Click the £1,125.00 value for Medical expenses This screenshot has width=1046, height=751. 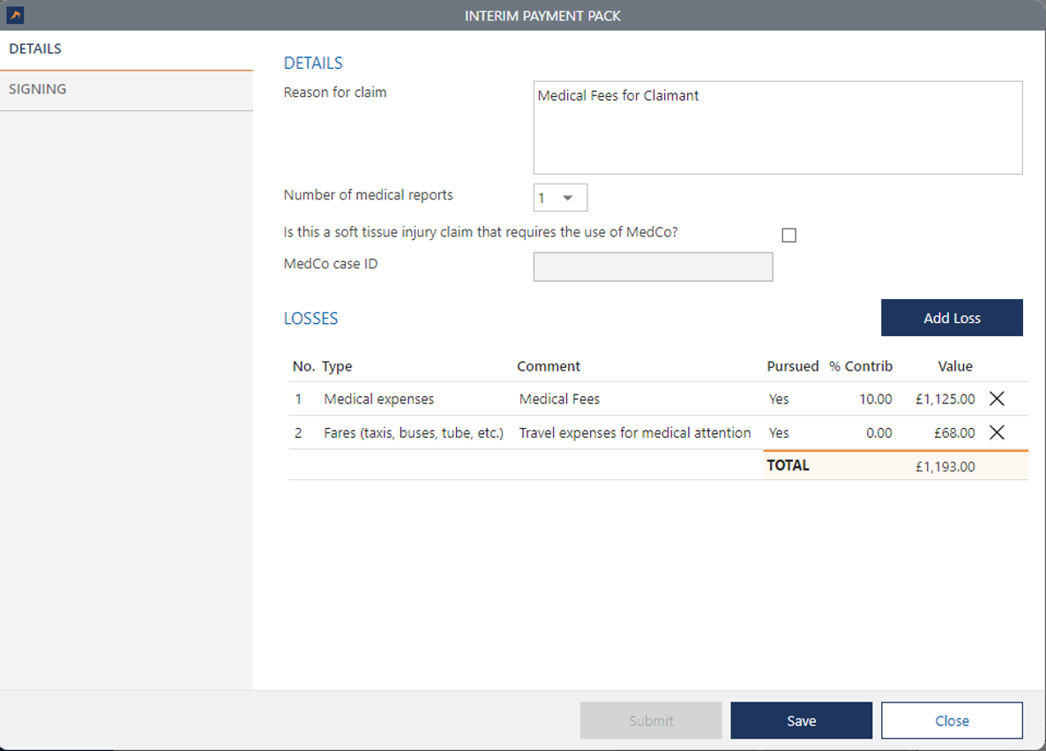pos(945,399)
